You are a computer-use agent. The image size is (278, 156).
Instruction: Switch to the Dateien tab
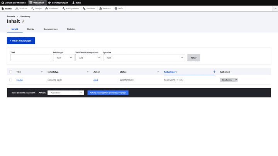coord(71,29)
